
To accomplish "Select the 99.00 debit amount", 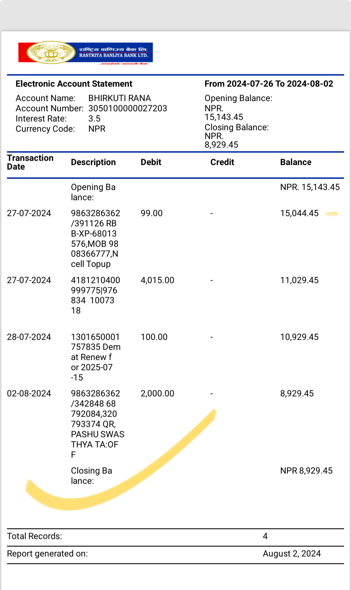I will pos(151,213).
